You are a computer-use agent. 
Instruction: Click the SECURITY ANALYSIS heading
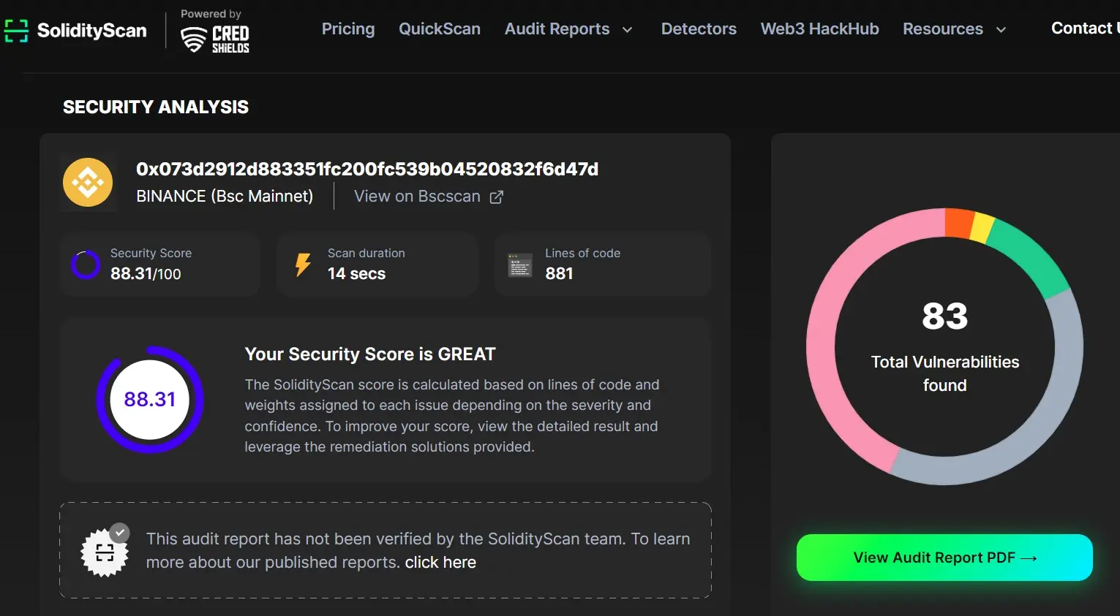[156, 107]
